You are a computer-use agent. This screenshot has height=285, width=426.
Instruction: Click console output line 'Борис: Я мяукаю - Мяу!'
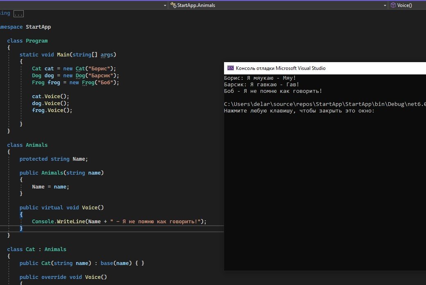click(x=260, y=78)
